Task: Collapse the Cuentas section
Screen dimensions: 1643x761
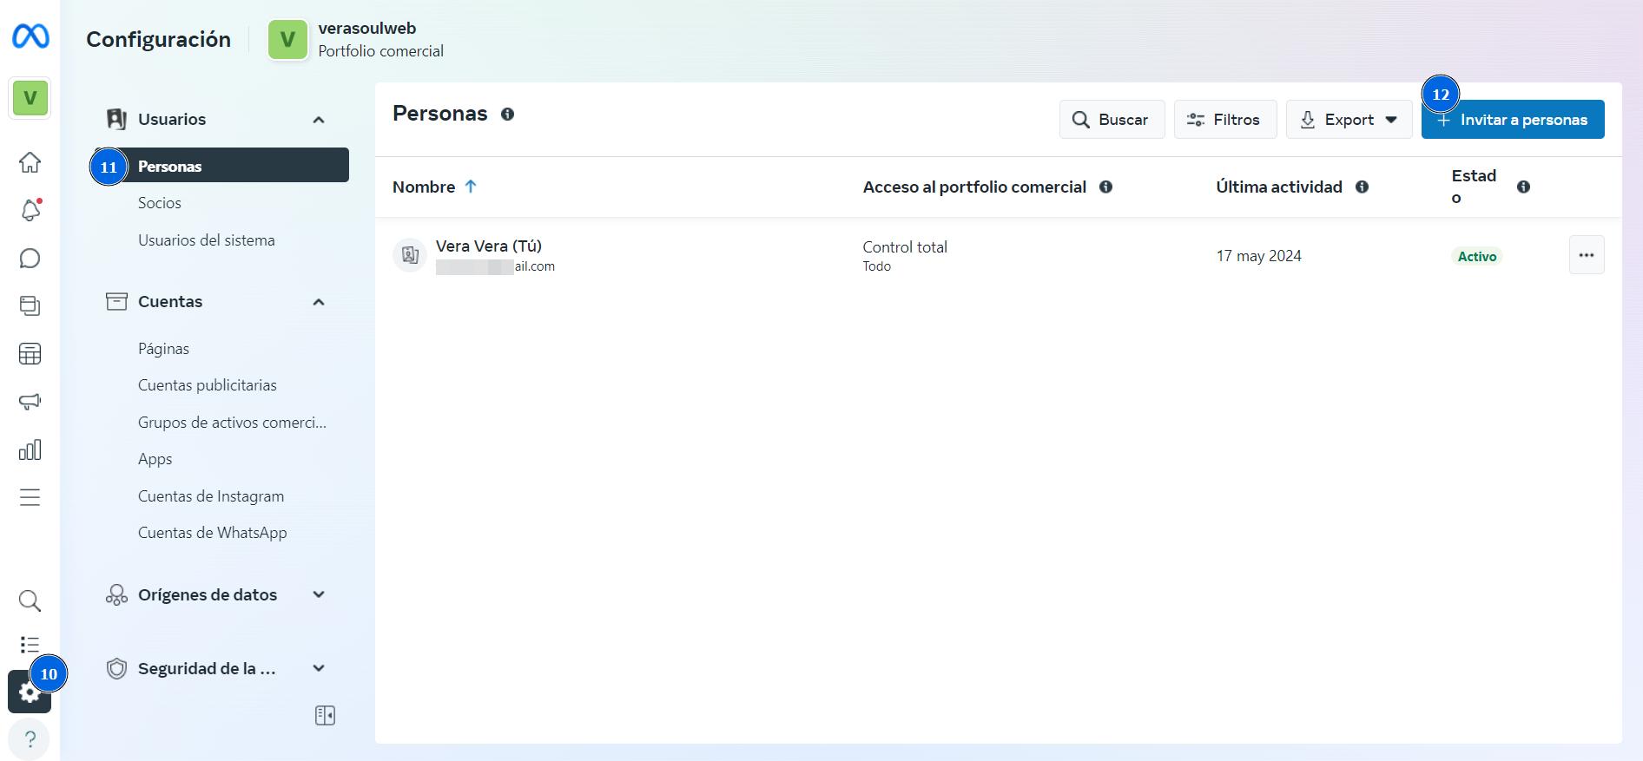Action: 319,302
